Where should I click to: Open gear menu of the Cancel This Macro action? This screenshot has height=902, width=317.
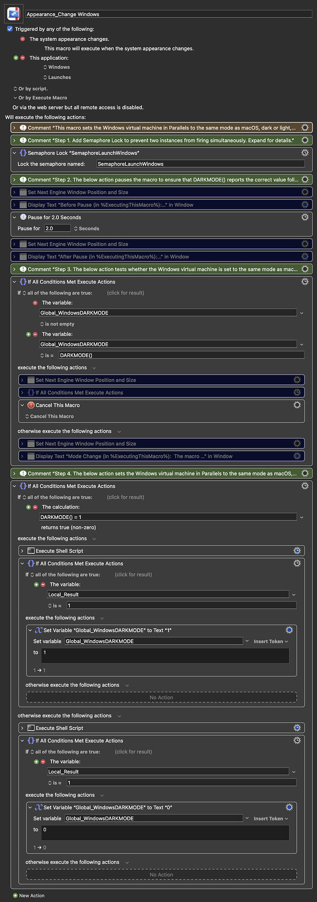pos(297,405)
